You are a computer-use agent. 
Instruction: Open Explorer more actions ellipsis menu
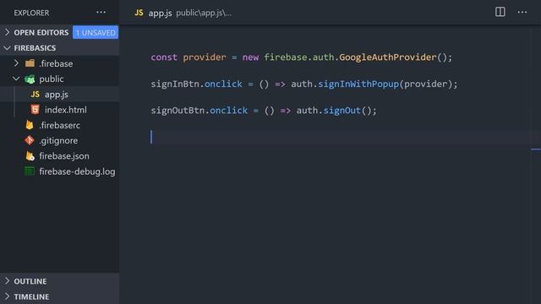(x=101, y=13)
